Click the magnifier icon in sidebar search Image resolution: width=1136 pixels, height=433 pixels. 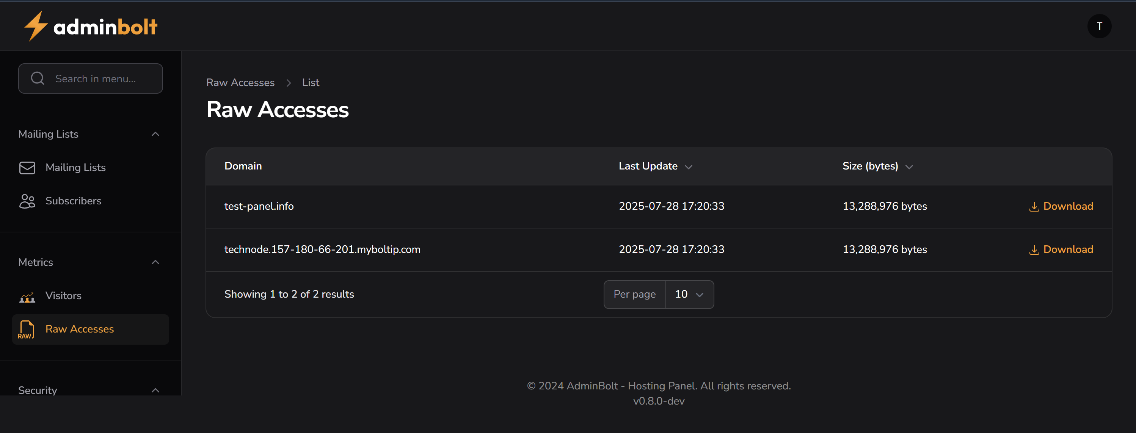(x=38, y=78)
